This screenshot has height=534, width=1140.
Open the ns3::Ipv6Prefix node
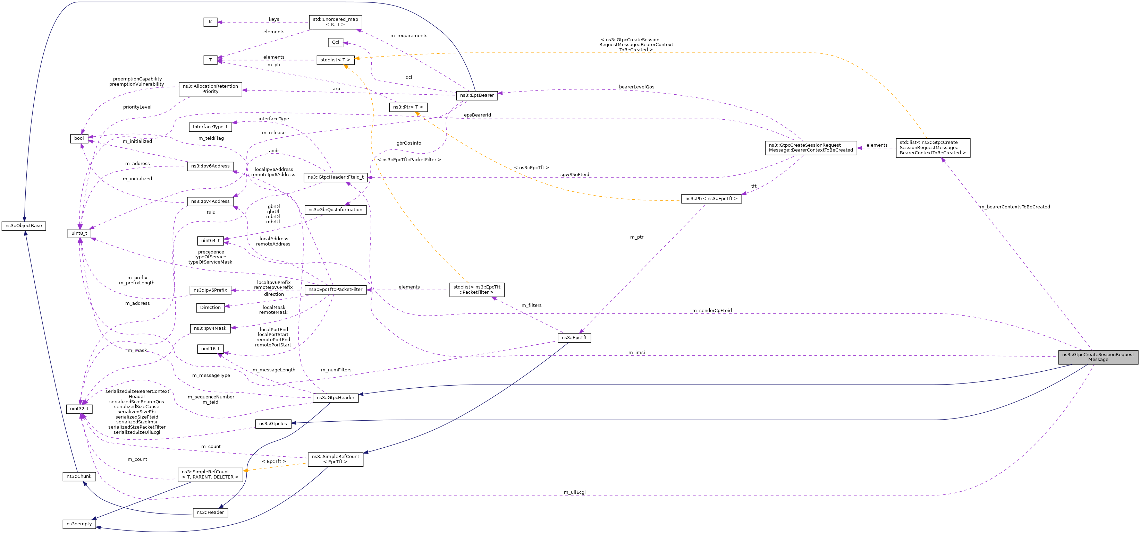coord(210,291)
